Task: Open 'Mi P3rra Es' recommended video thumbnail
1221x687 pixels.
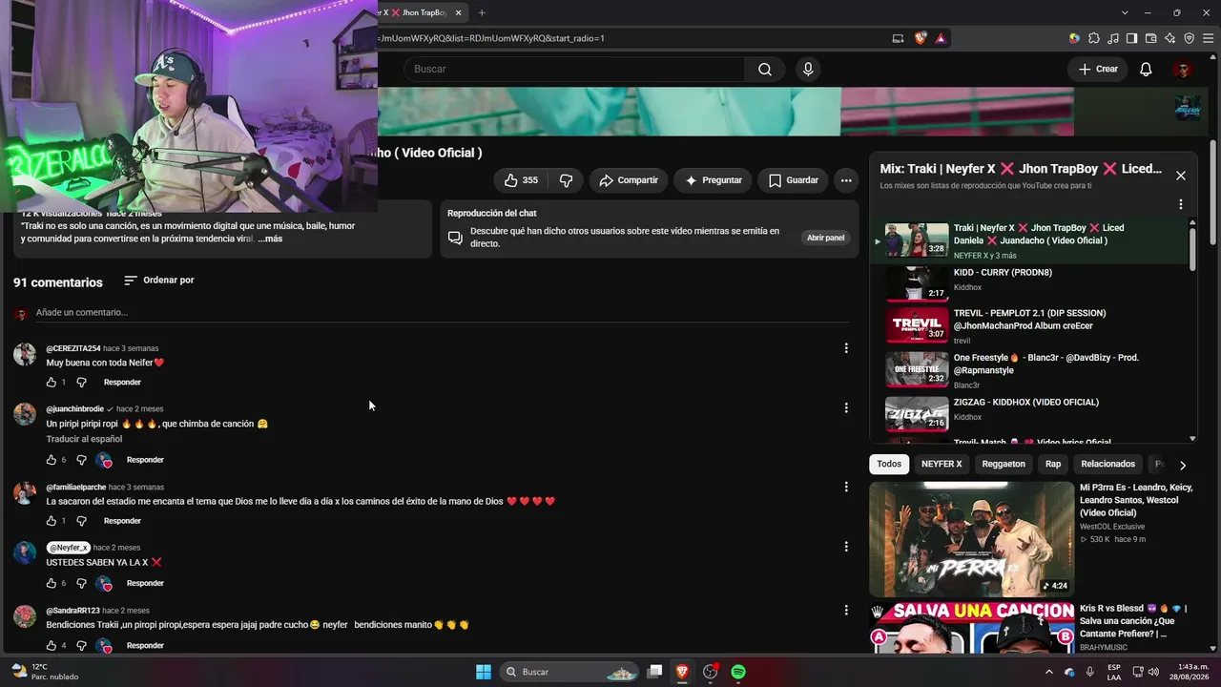Action: click(971, 539)
